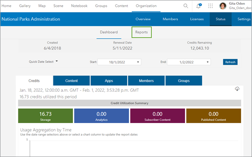
Task: Click the Credit Utilization Summary header
Action: click(x=129, y=103)
